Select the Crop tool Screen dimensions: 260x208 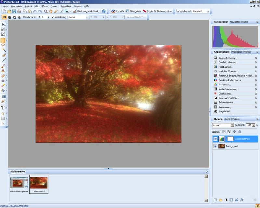click(3, 34)
